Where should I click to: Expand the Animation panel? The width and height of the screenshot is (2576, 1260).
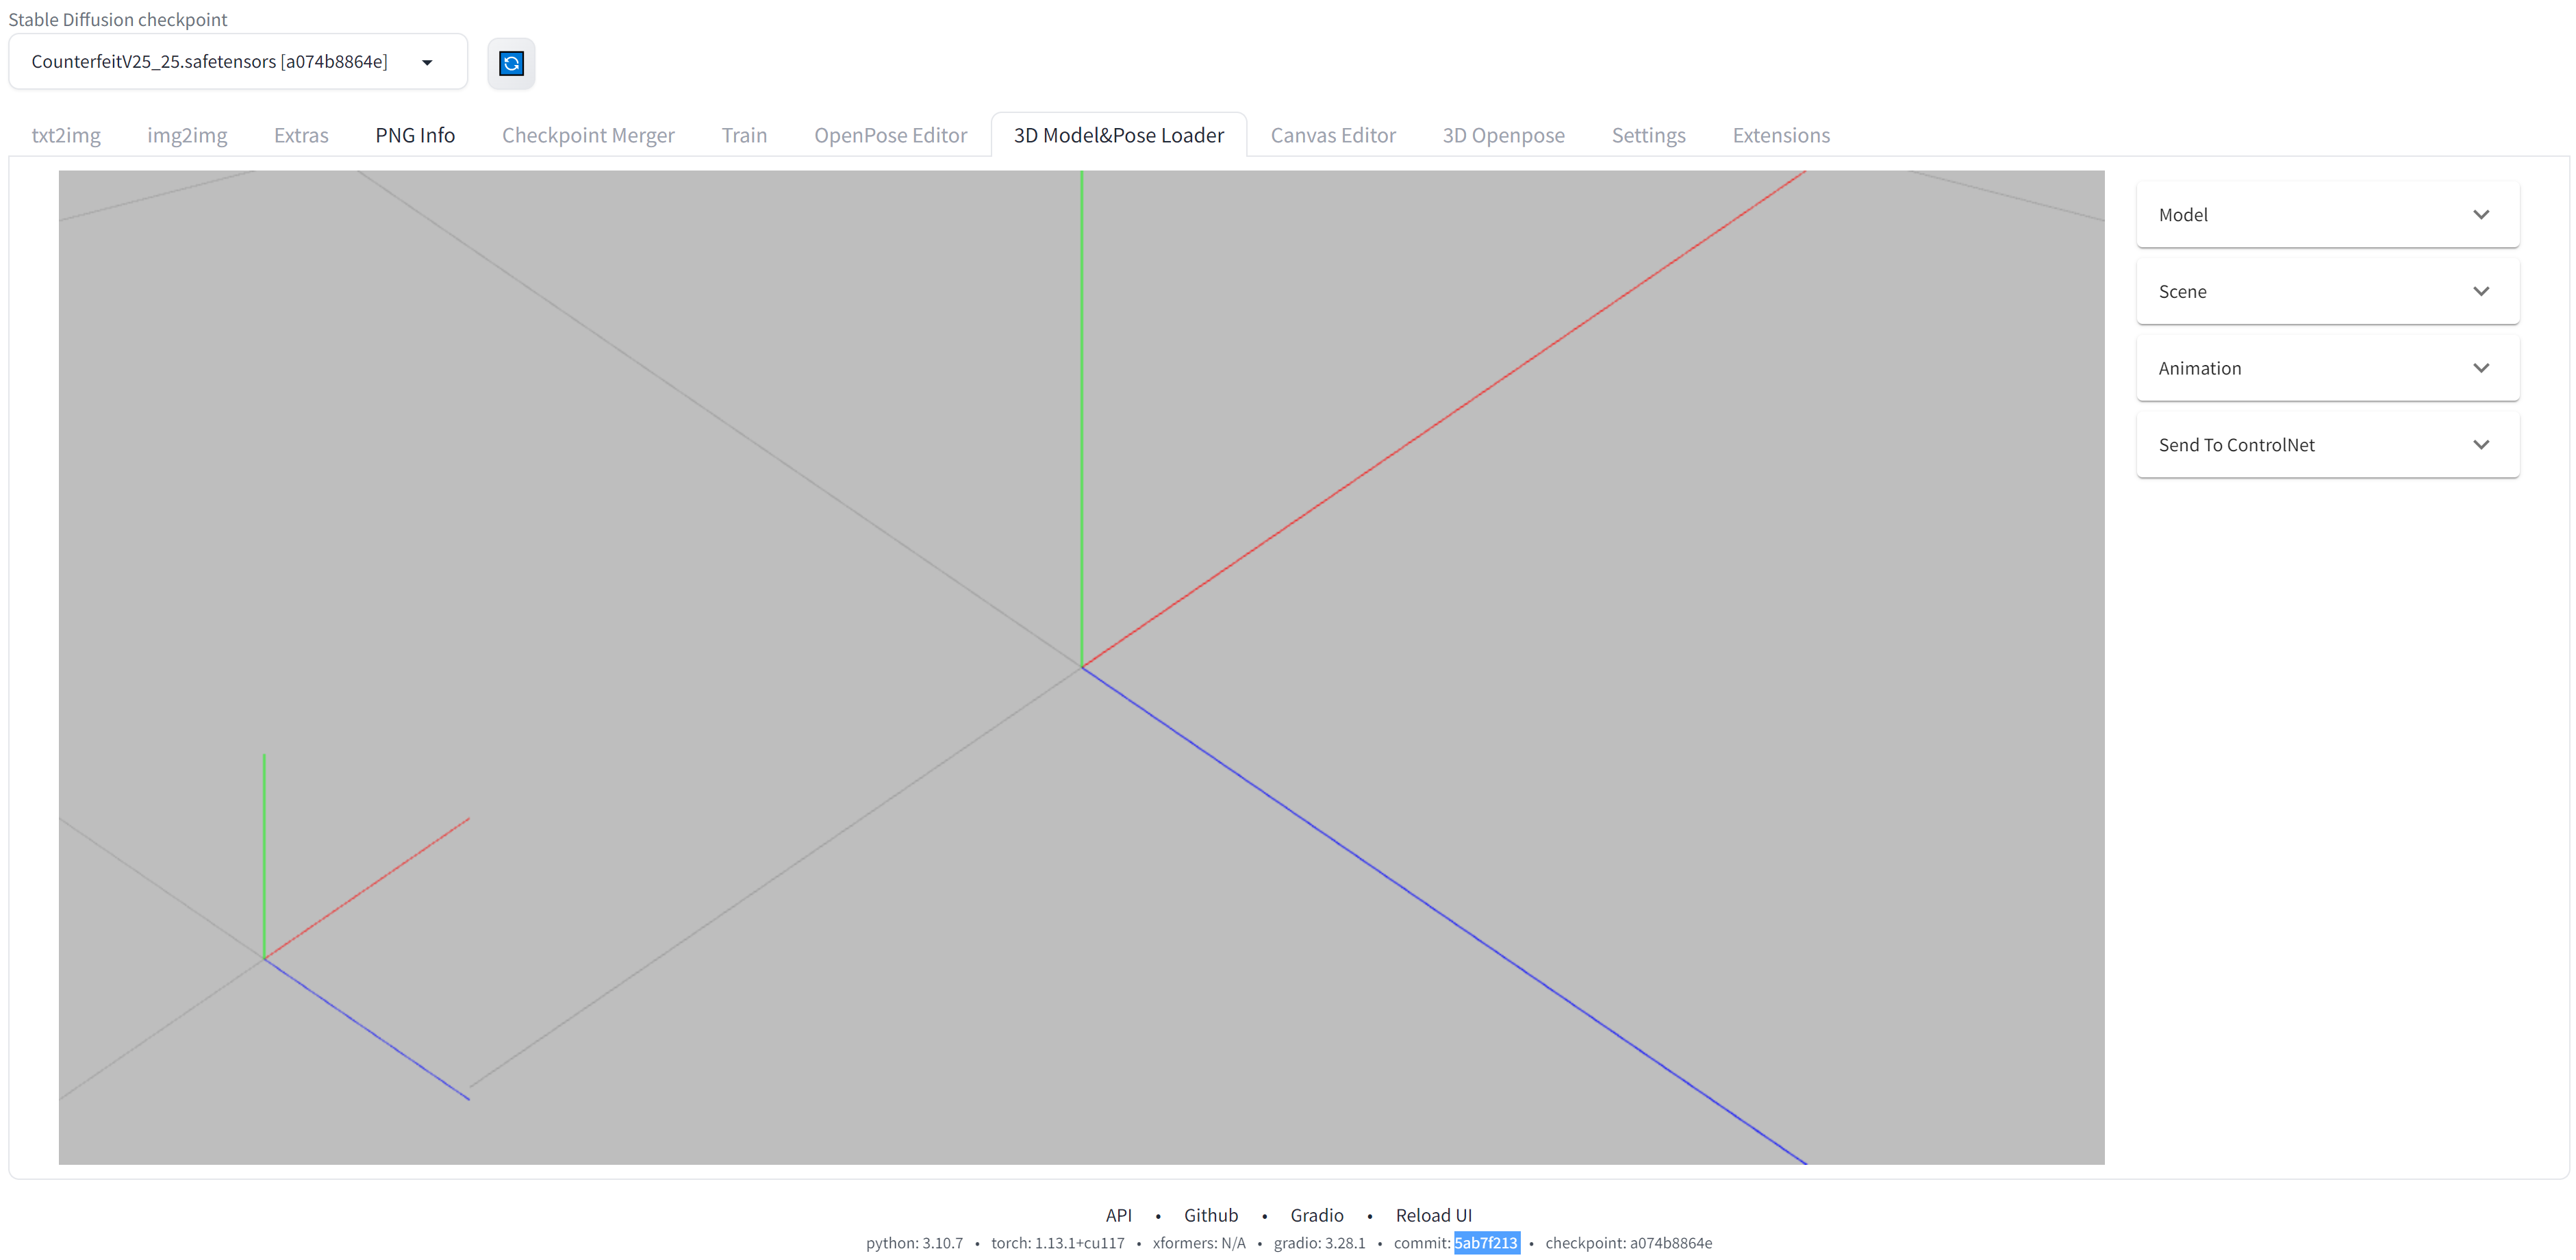(2327, 368)
